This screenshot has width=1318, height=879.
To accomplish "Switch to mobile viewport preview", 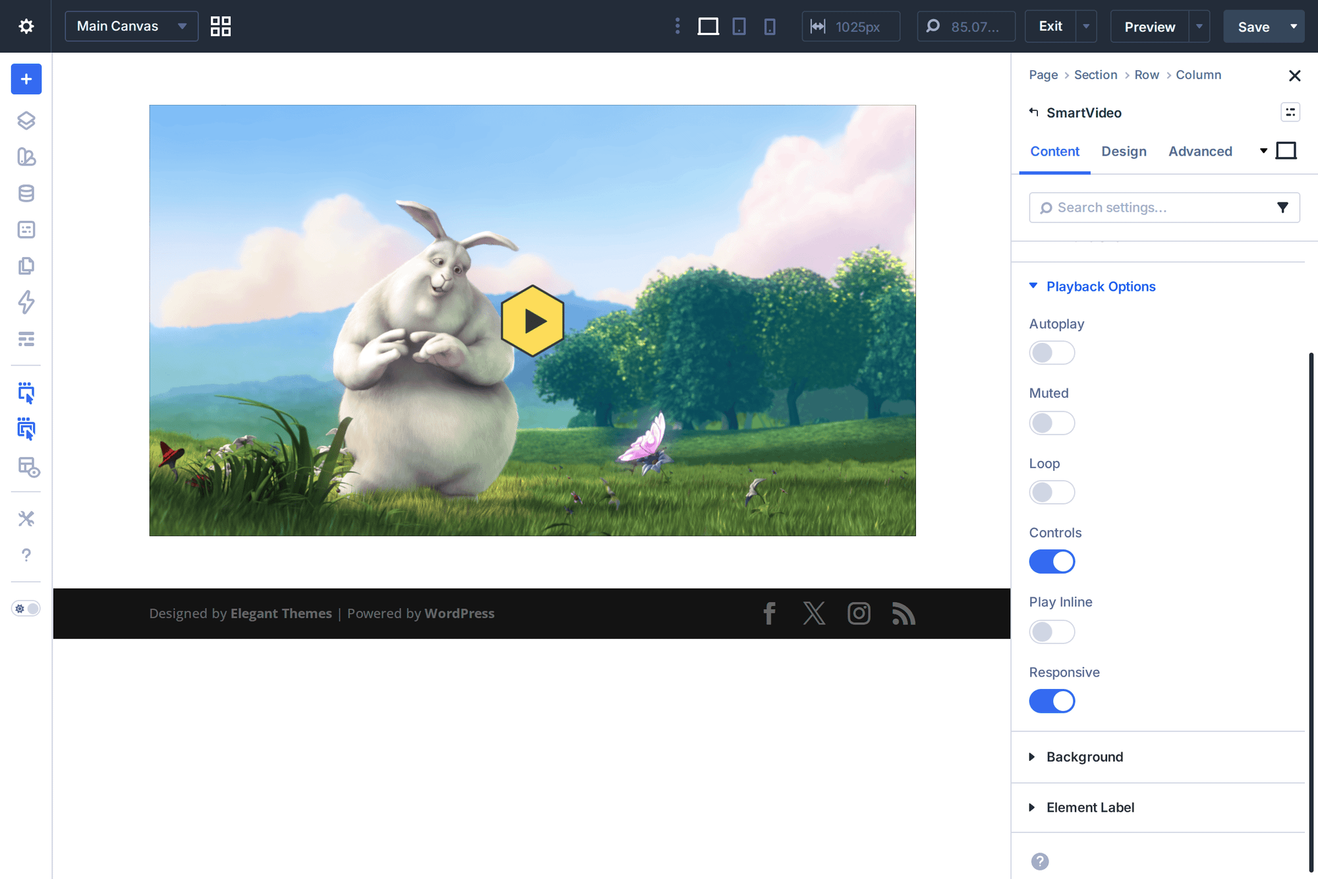I will (x=769, y=26).
